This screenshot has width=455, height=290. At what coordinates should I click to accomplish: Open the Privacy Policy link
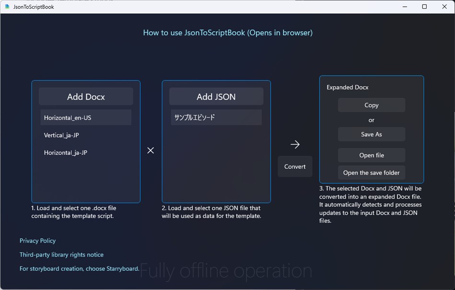(x=37, y=241)
